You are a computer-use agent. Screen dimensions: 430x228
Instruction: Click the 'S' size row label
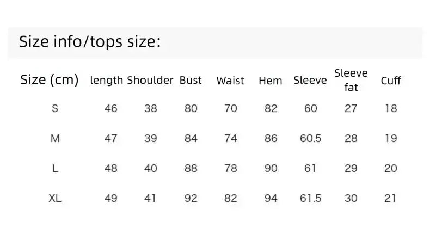(x=55, y=108)
